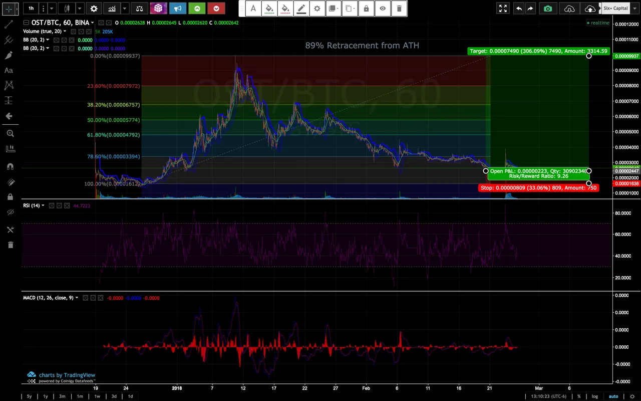Delete selected drawing with toolbar trash
This screenshot has height=401, width=641.
399,9
